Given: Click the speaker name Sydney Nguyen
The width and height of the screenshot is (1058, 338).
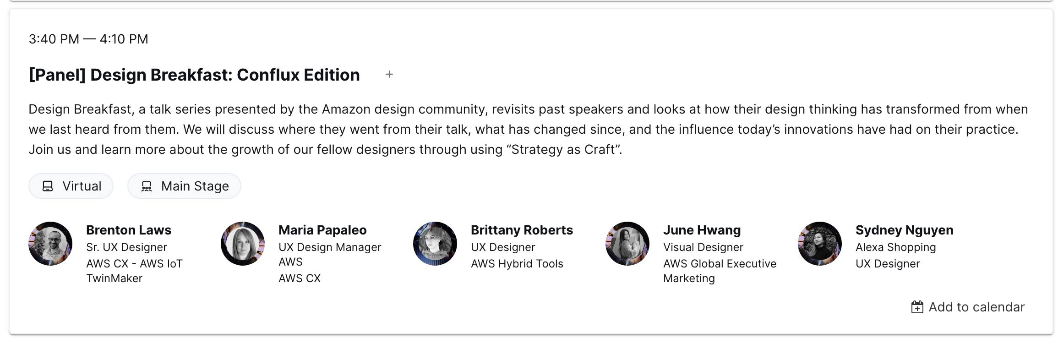Looking at the screenshot, I should (x=905, y=230).
